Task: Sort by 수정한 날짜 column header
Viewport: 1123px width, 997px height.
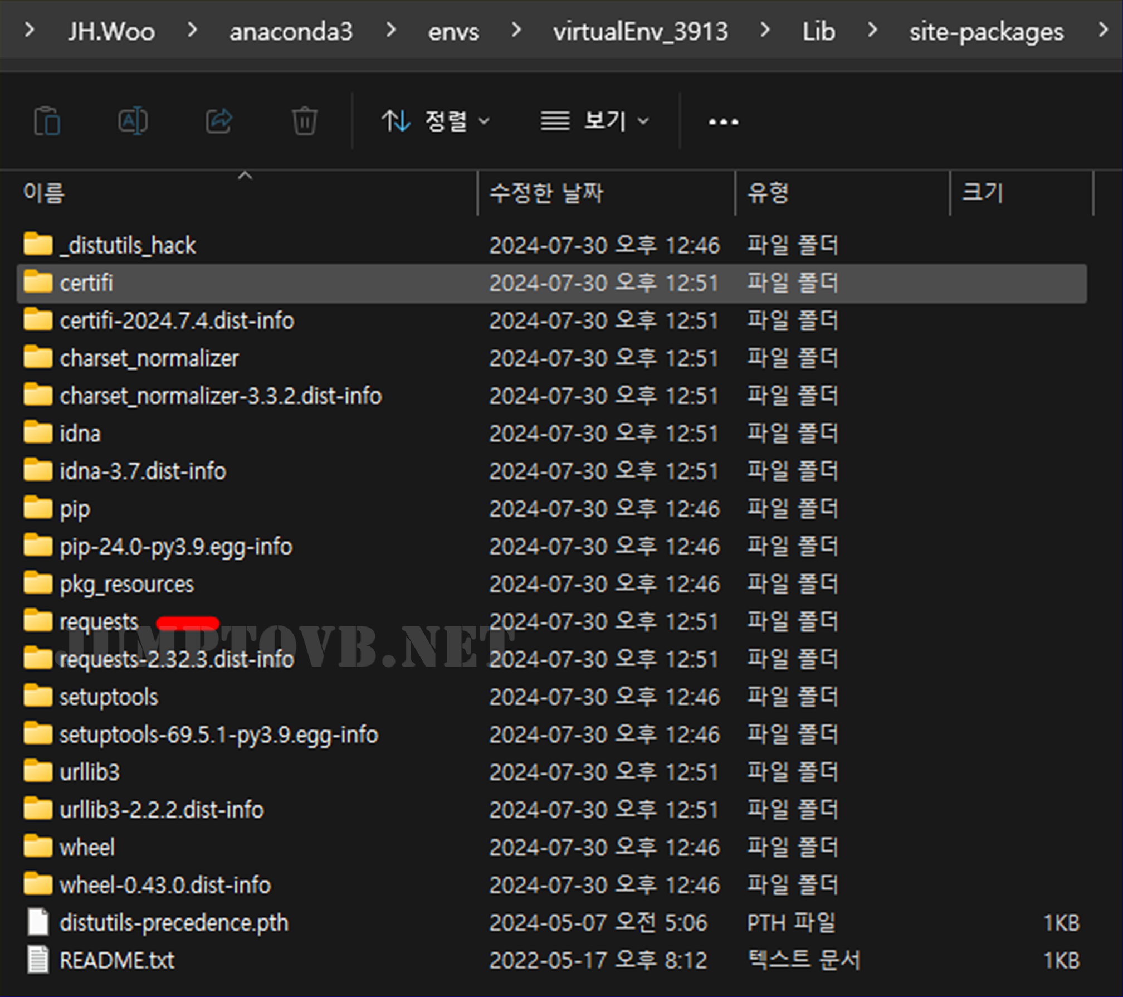Action: [x=546, y=193]
